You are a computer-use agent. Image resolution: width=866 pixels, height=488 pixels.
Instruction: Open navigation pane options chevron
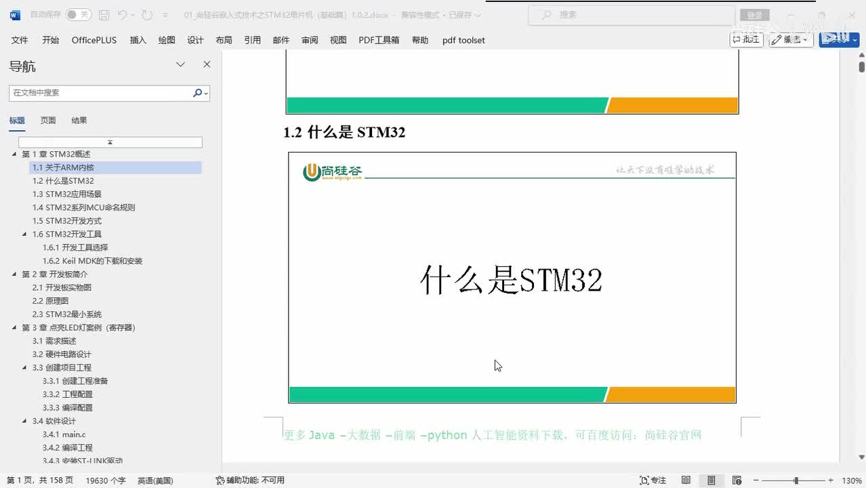click(x=180, y=64)
